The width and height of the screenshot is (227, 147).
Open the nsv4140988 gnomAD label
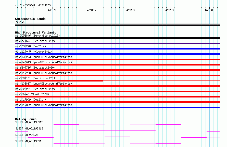[44, 73]
